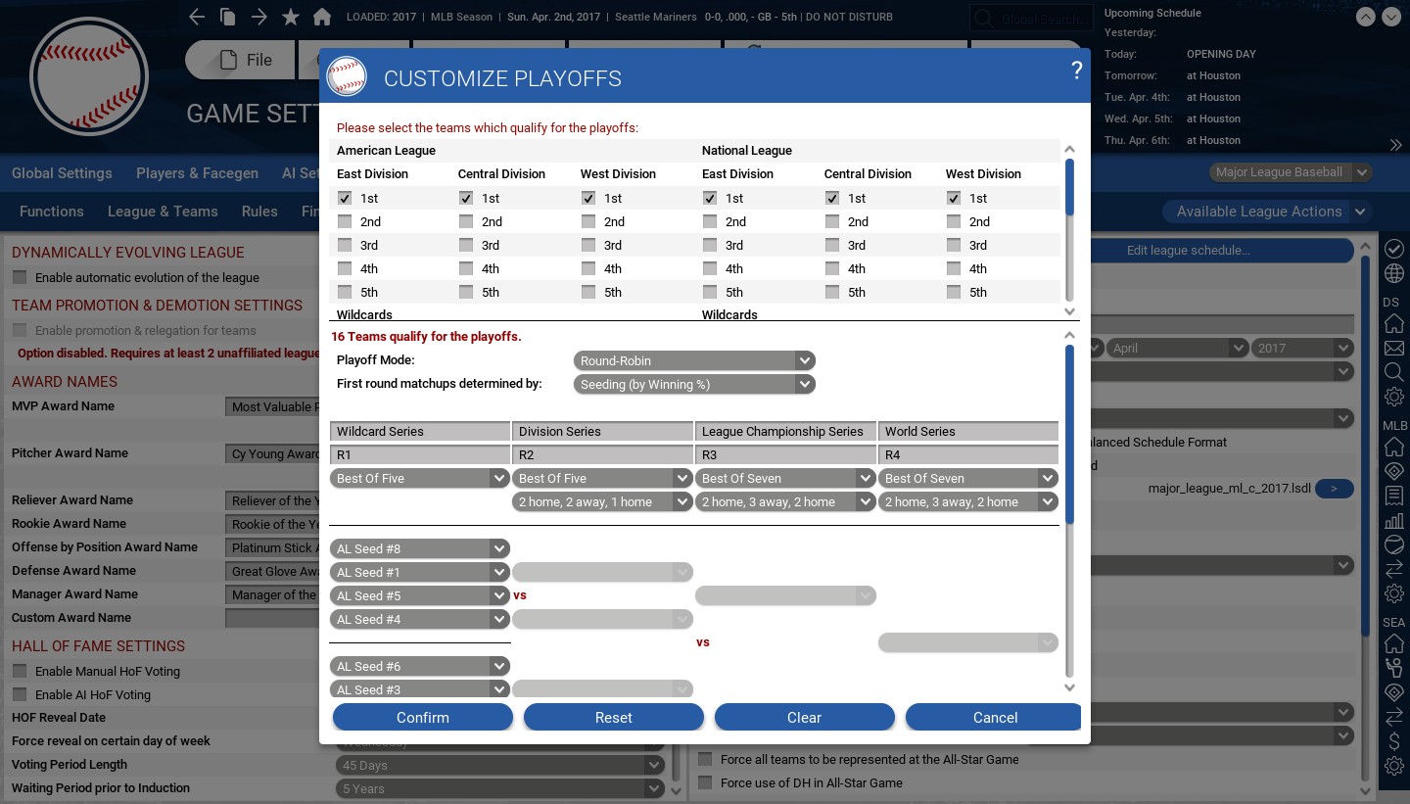Click the Confirm button
Viewport: 1410px width, 804px height.
(423, 718)
